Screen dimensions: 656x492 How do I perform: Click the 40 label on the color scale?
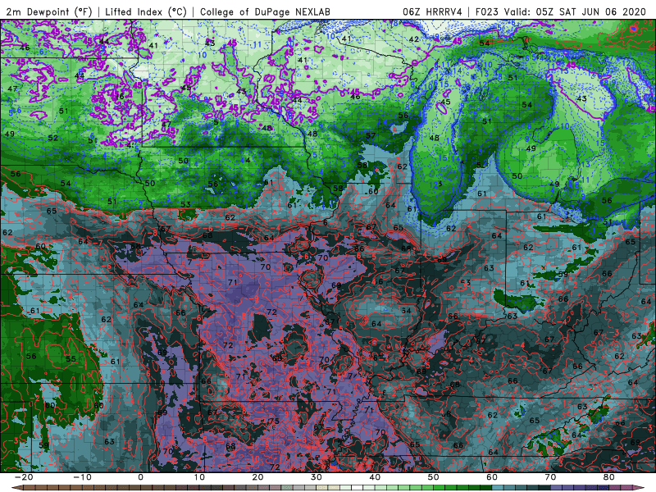pos(375,477)
